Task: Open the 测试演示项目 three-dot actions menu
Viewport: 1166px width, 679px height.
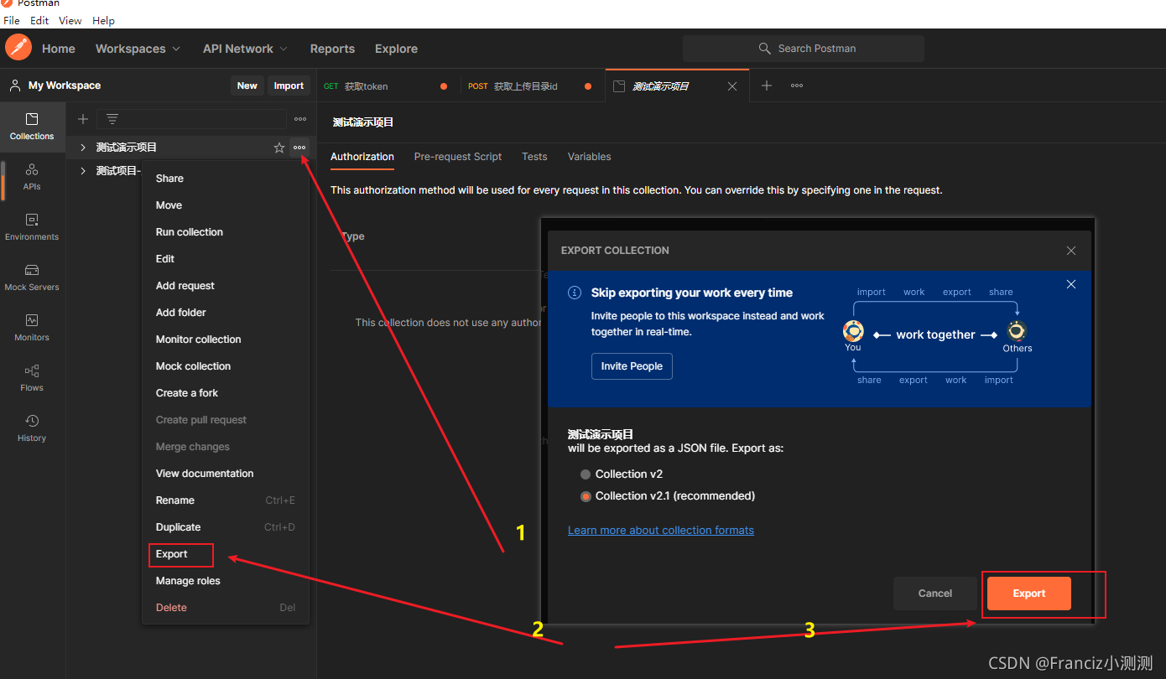Action: (x=299, y=148)
